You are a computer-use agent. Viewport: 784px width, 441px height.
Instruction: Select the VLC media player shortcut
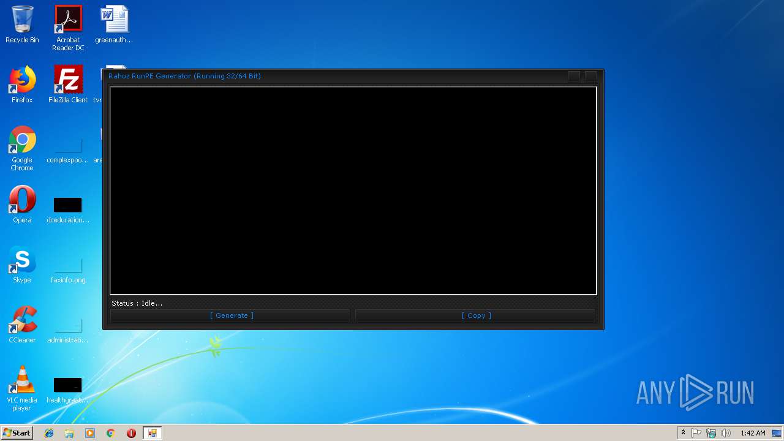(x=22, y=388)
